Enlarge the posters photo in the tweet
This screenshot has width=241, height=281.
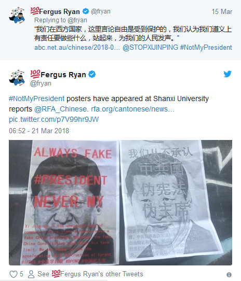pos(120,203)
